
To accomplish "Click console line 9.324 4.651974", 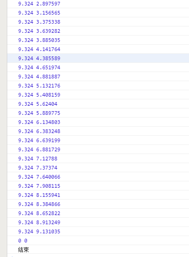I will pyautogui.click(x=98, y=67).
